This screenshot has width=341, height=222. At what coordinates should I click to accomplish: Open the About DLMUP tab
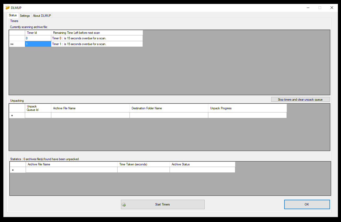[42, 16]
